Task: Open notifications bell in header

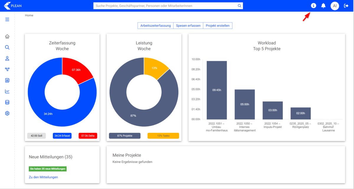Action: pyautogui.click(x=323, y=6)
